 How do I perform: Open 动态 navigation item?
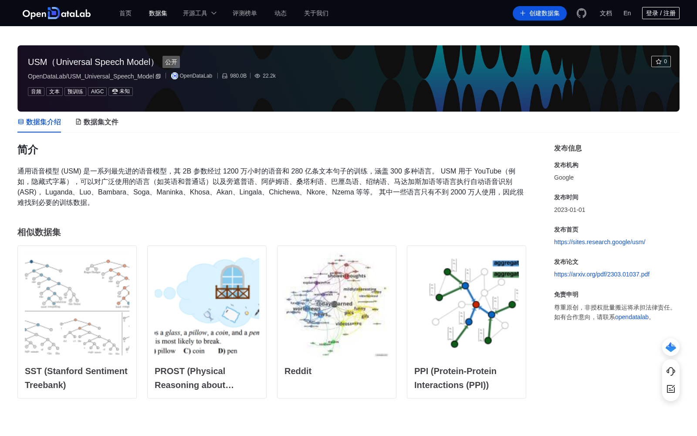281,13
